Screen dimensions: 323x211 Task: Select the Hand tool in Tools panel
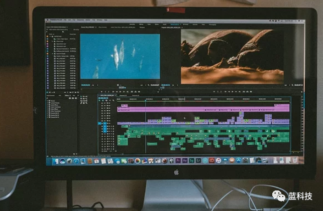coord(84,103)
